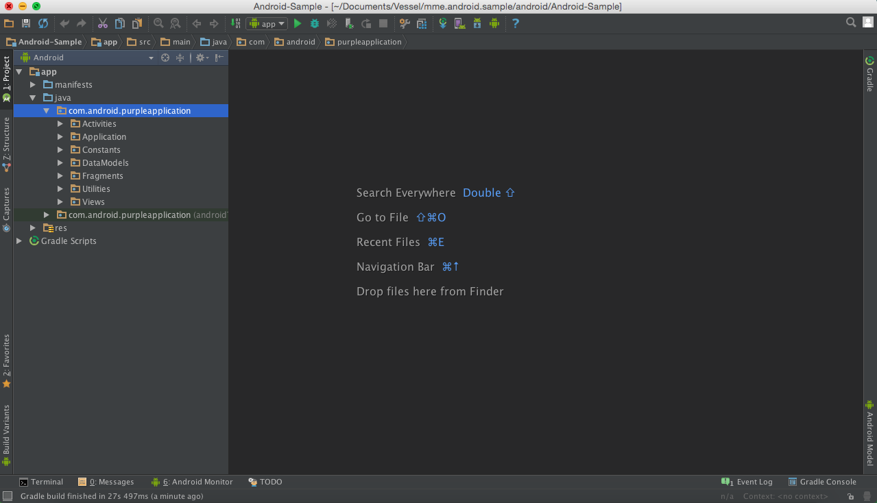The image size is (877, 503).
Task: Expand the res folder
Action: [32, 228]
